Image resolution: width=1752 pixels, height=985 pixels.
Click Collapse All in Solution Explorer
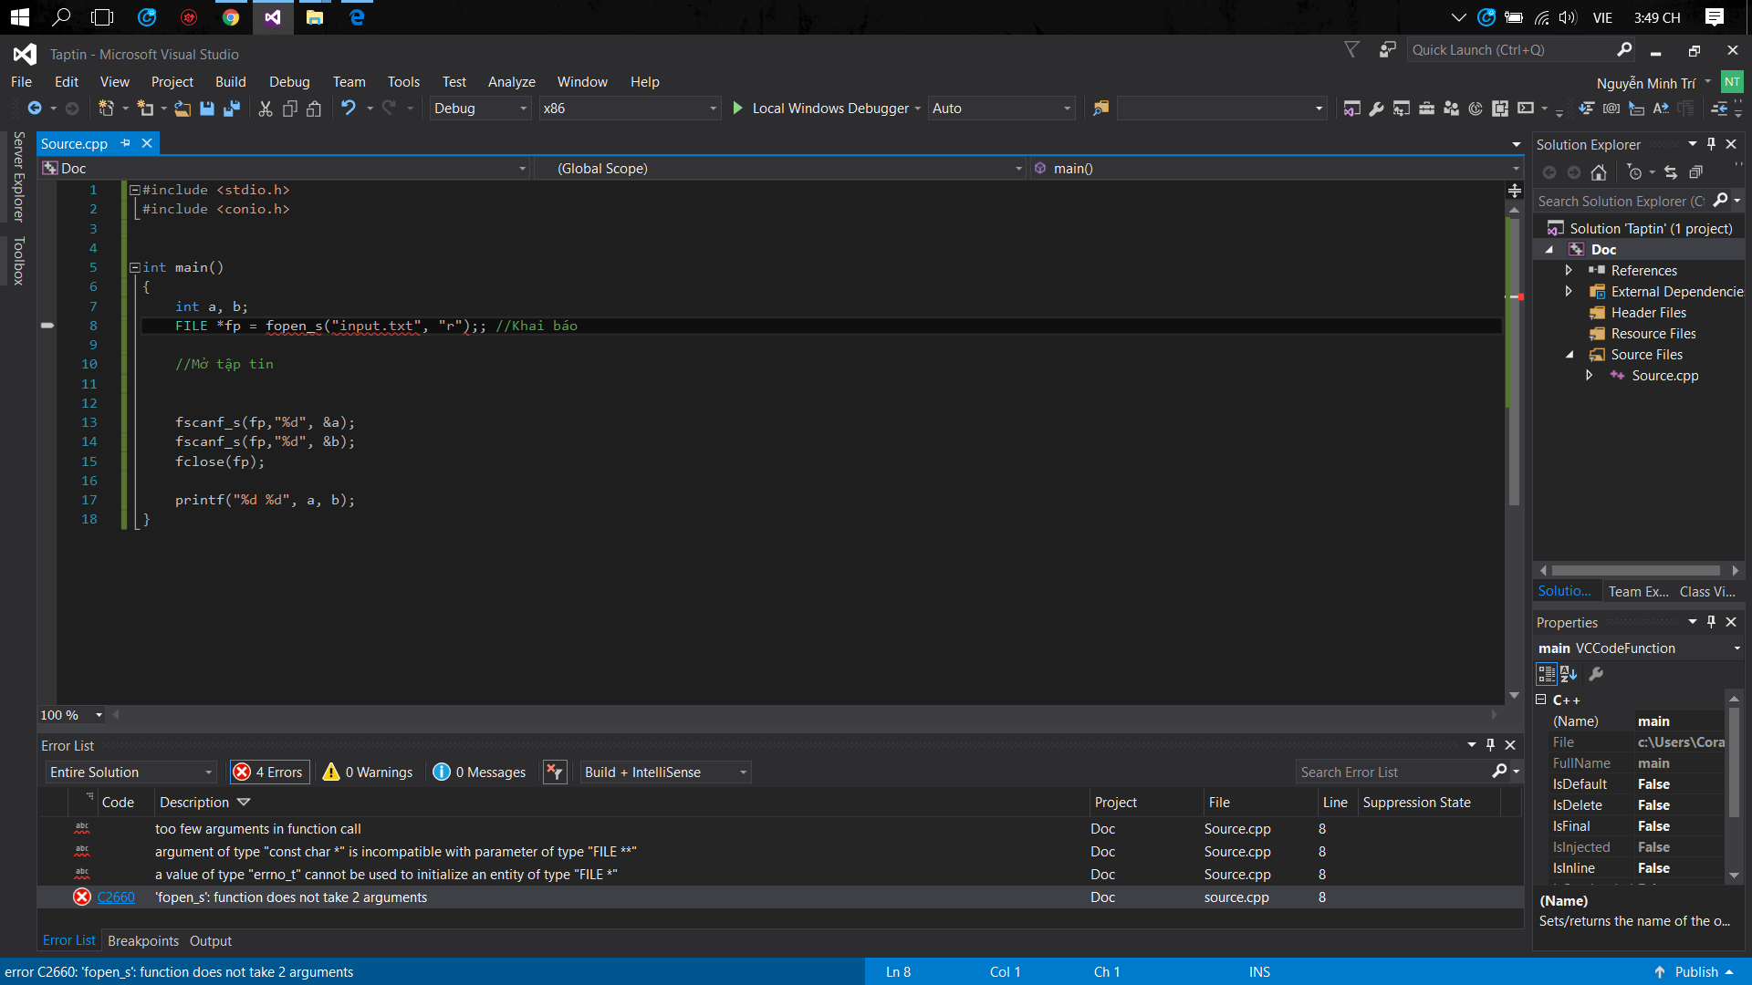tap(1695, 172)
